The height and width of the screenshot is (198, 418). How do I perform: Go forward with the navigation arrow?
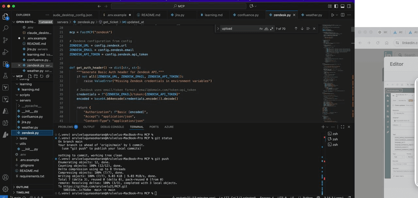click(x=106, y=6)
